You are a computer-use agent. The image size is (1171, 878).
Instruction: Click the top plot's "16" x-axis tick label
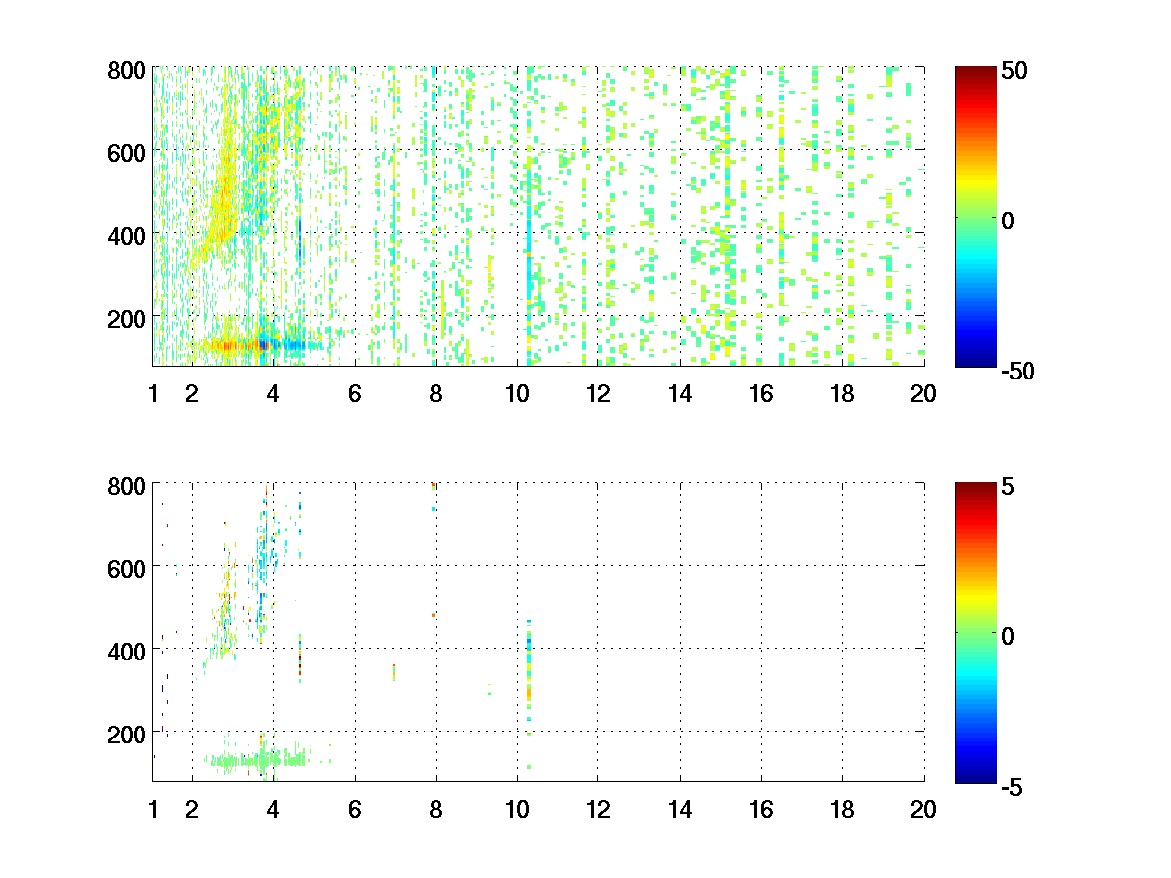tap(761, 394)
